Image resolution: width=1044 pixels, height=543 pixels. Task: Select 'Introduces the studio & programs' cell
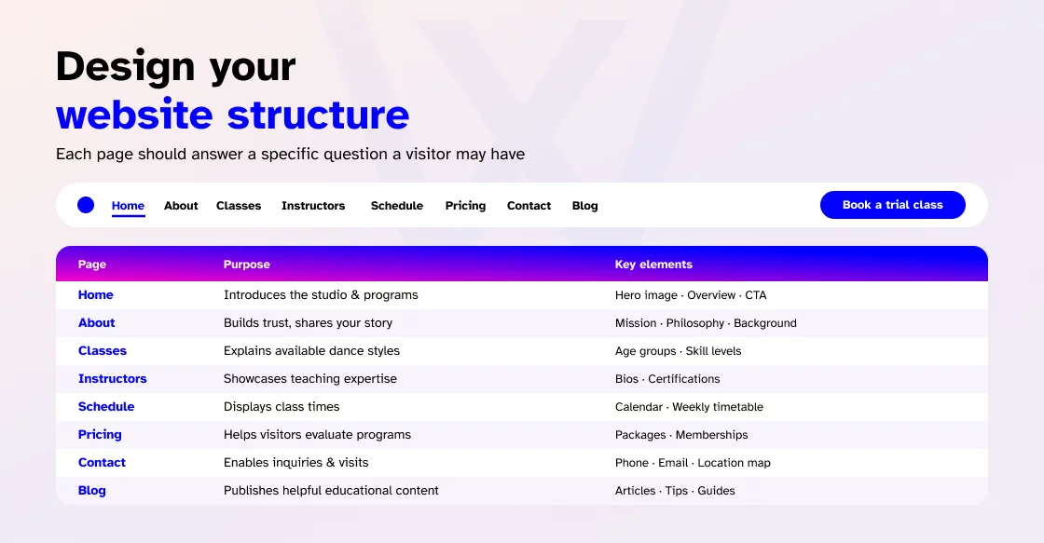(321, 295)
